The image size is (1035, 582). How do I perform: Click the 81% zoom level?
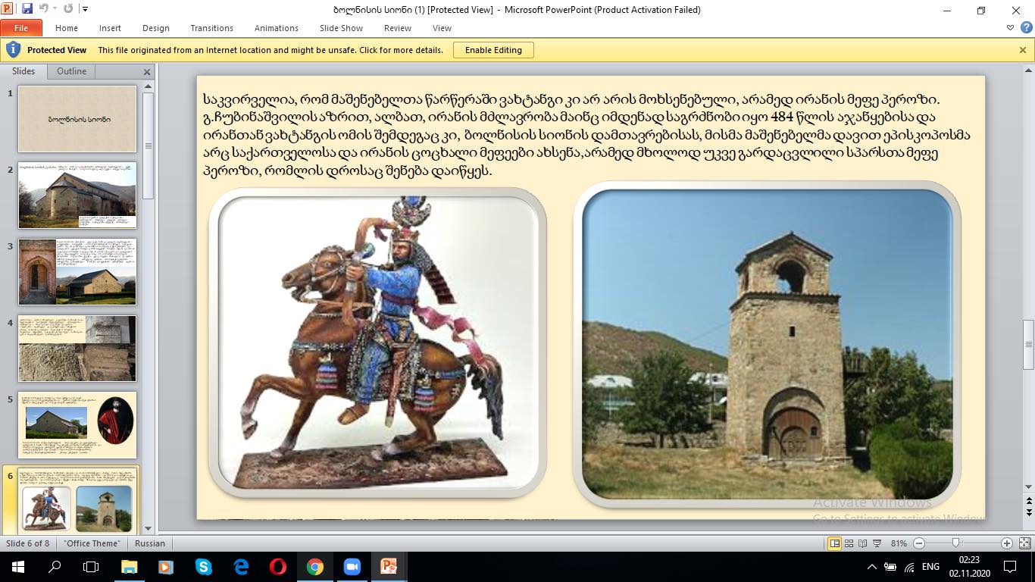[x=899, y=543]
